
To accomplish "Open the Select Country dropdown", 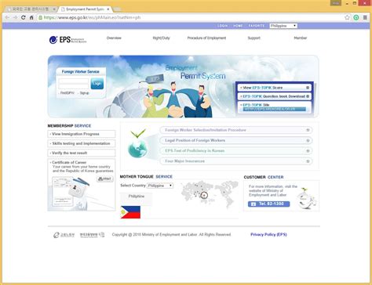I will 160,186.
